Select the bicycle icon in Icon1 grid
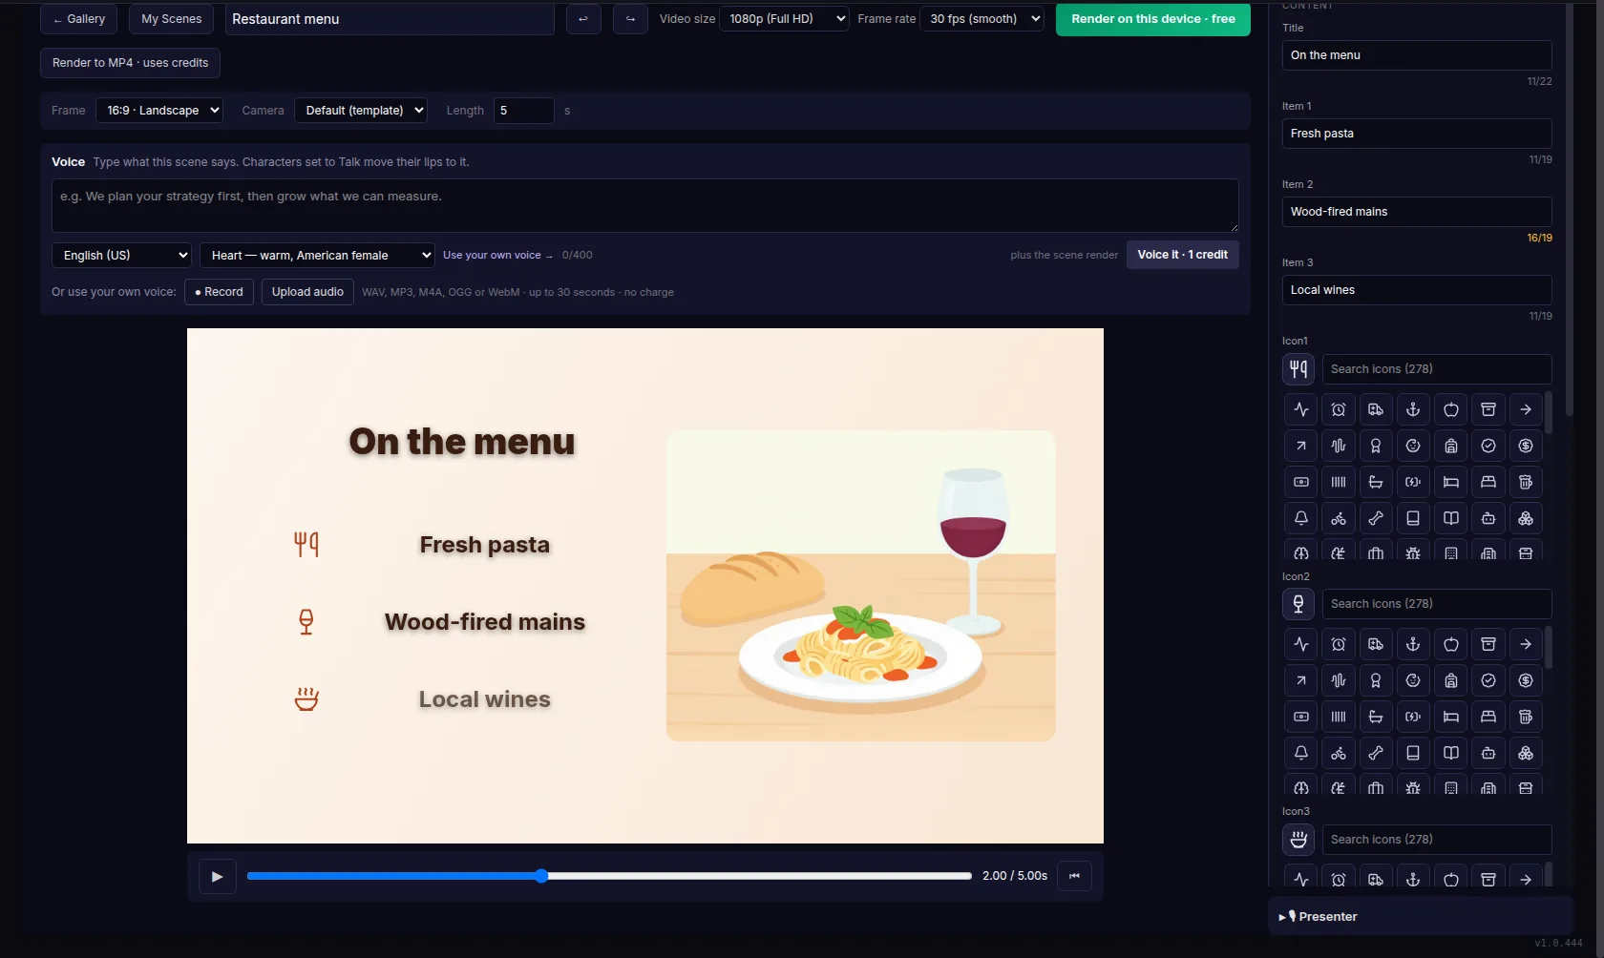 1339,518
